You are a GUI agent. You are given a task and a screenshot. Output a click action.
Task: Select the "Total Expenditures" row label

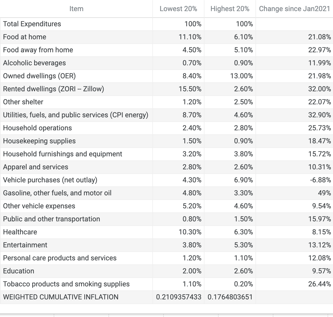tap(32, 24)
